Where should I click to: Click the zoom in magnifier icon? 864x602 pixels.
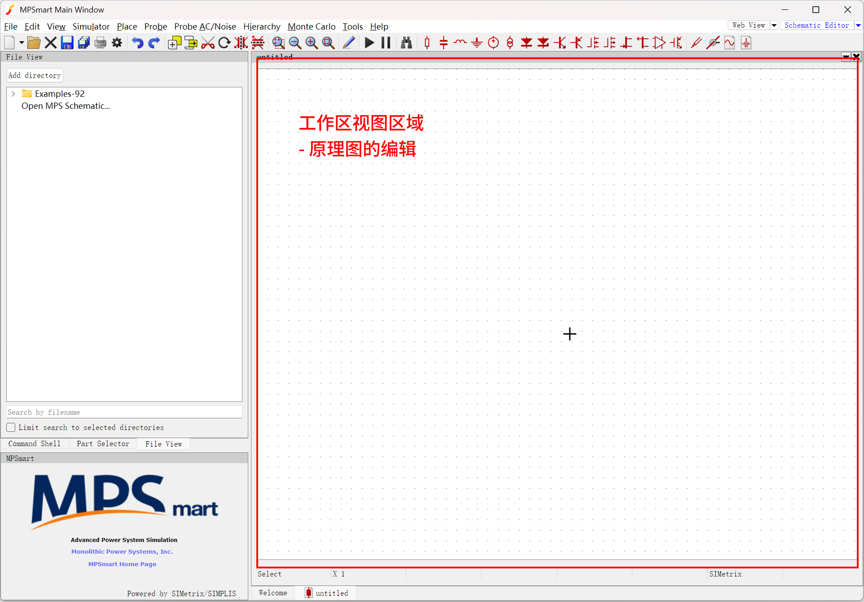(311, 43)
